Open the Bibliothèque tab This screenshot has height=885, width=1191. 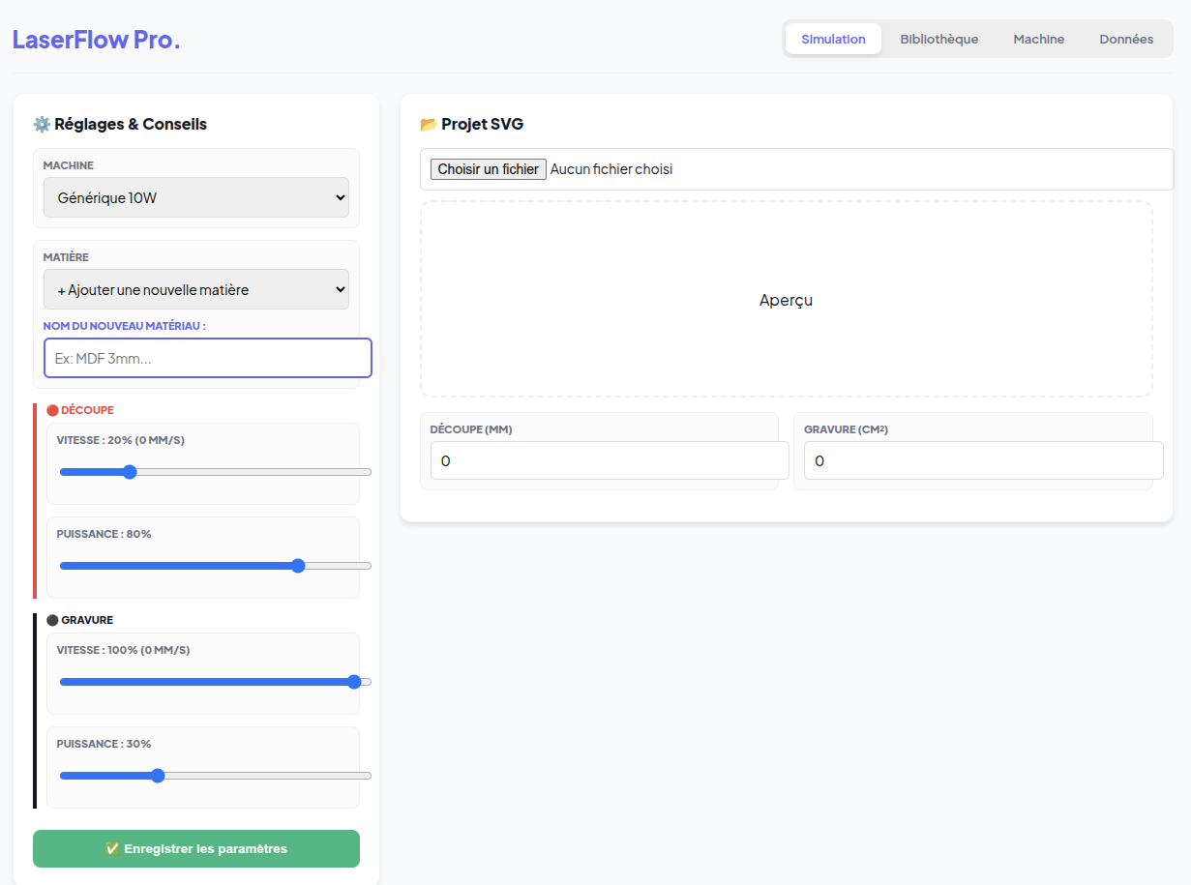tap(938, 40)
